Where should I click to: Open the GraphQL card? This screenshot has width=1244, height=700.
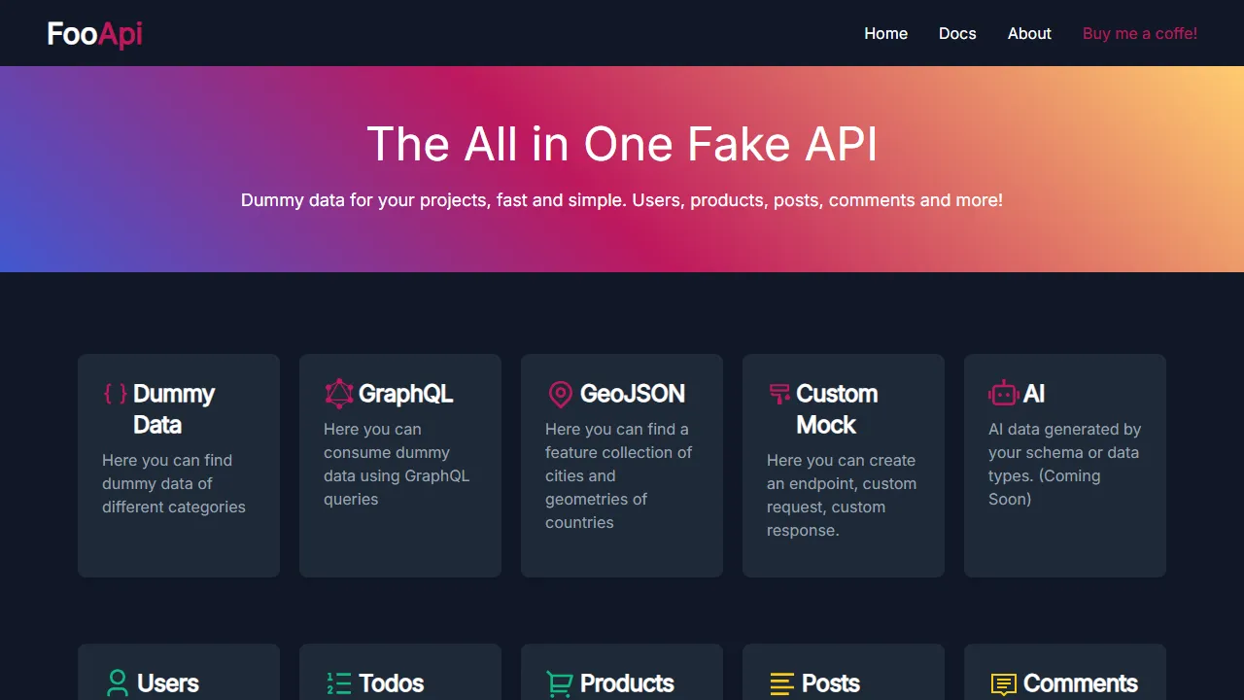400,465
